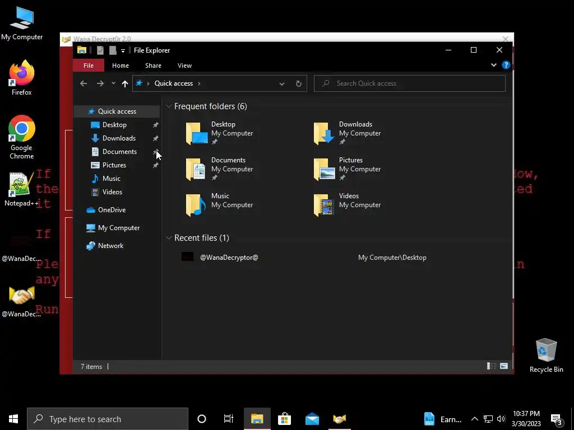This screenshot has width=574, height=430.
Task: Select the Downloads folder icon in Frequent folders
Action: [324, 133]
